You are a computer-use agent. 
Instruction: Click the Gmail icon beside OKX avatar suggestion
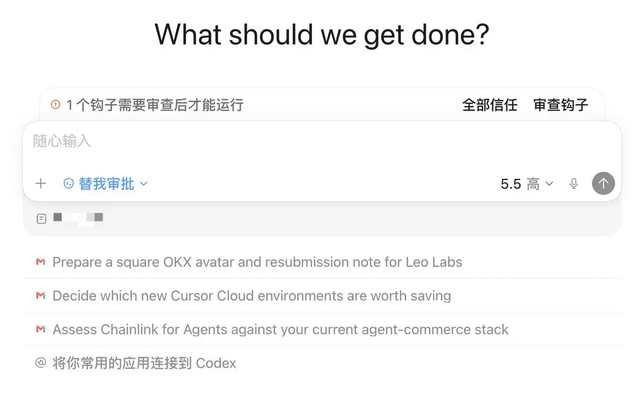(41, 262)
